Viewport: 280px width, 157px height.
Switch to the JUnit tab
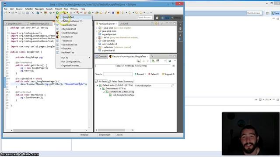[x=124, y=24]
